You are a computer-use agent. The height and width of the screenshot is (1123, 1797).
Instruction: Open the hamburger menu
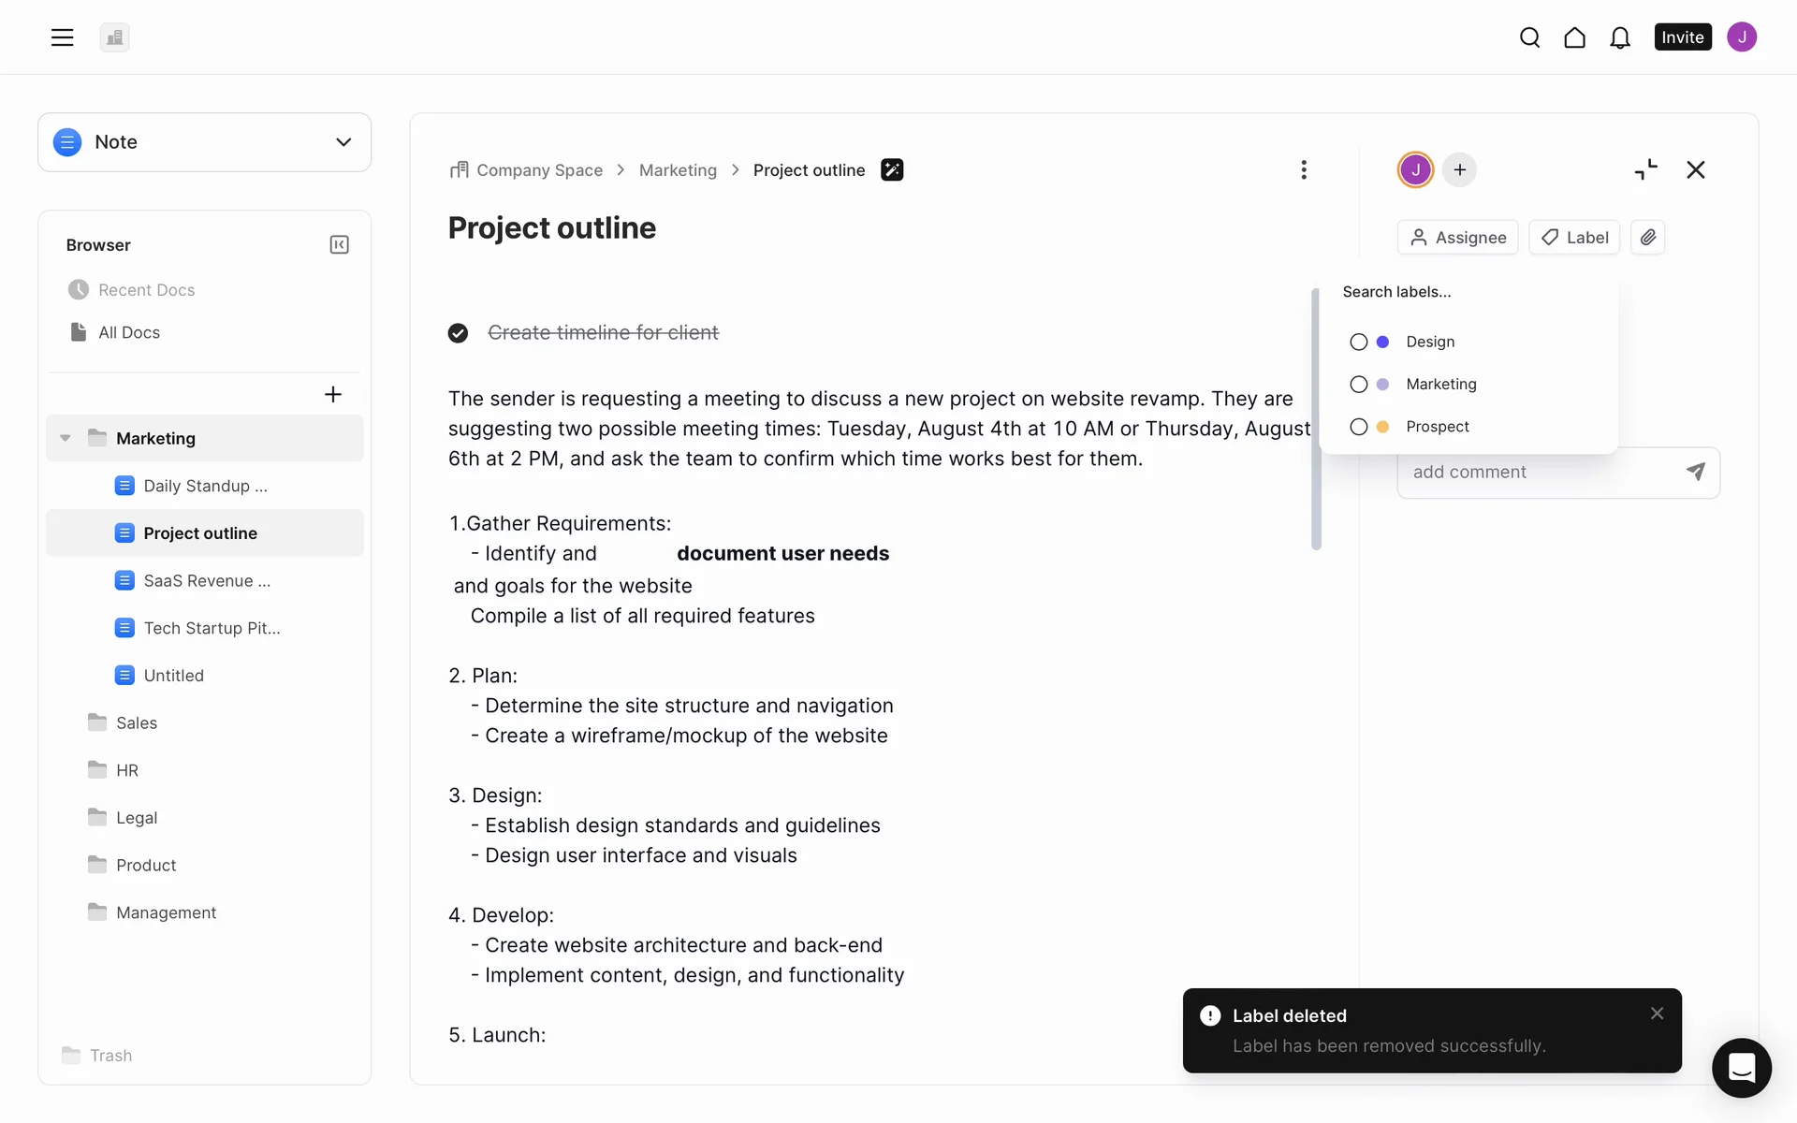(x=62, y=37)
